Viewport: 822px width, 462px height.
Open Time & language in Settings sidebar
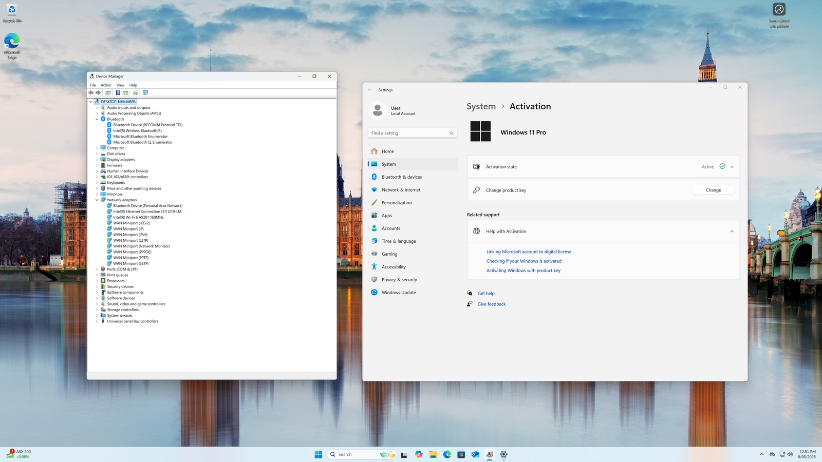click(413, 241)
